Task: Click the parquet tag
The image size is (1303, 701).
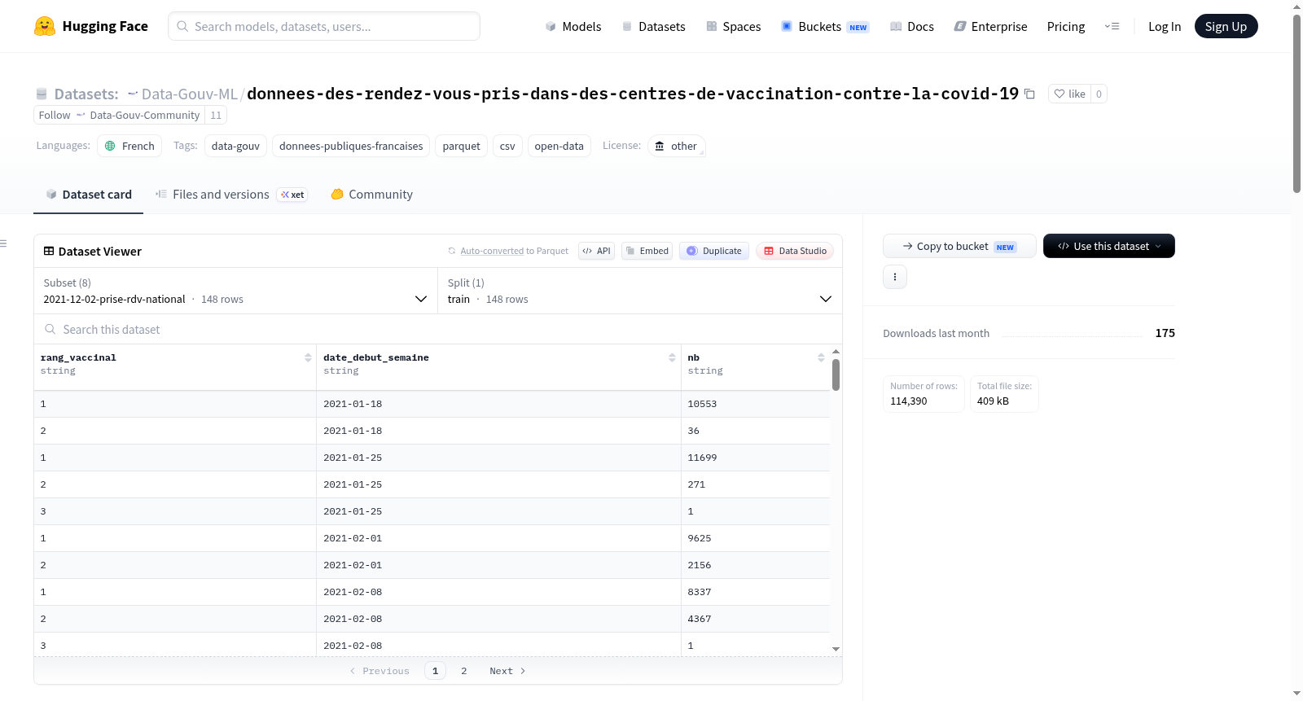Action: pos(462,146)
